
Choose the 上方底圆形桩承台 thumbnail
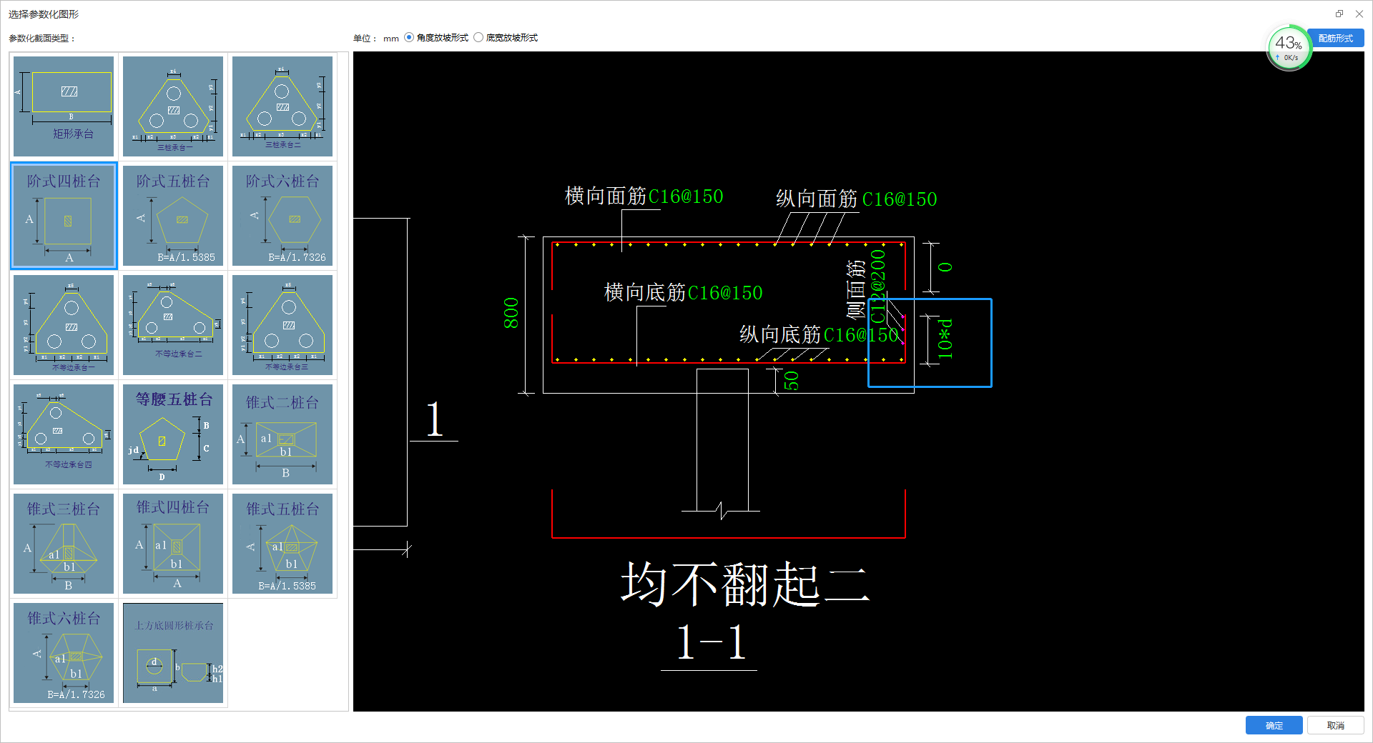click(173, 653)
